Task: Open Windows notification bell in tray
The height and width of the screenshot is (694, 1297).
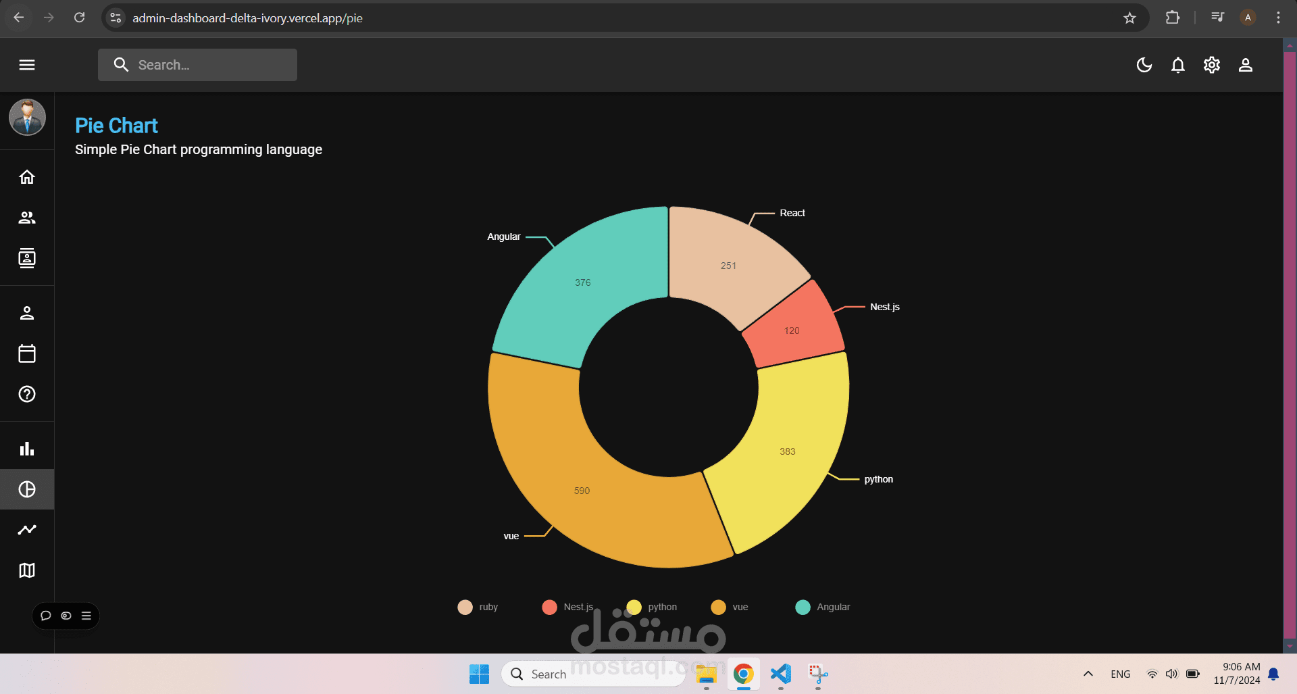Action: click(x=1273, y=674)
